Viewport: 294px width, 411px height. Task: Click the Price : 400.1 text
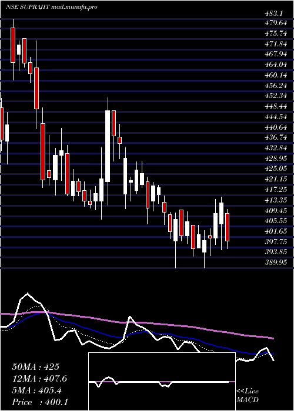(x=40, y=402)
